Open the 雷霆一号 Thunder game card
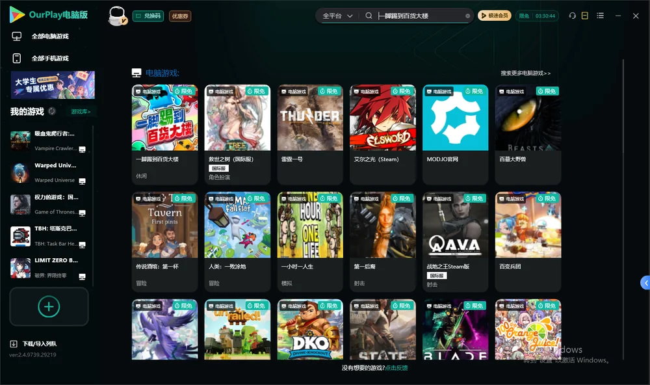The height and width of the screenshot is (385, 650). point(310,135)
